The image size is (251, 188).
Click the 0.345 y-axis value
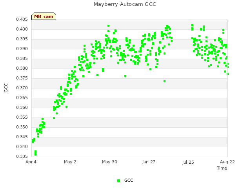22,137
